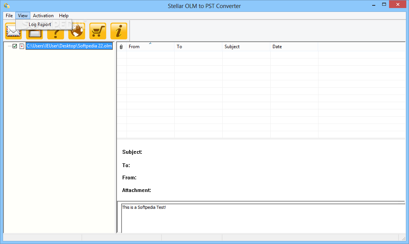Image resolution: width=409 pixels, height=244 pixels.
Task: Click the OLM file icon in tree
Action: click(21, 46)
